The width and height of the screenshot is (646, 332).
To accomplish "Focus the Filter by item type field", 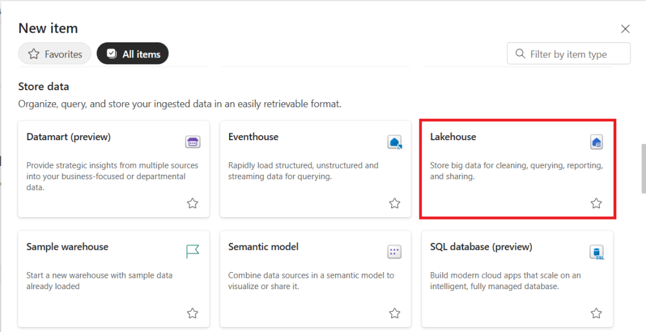I will 568,54.
